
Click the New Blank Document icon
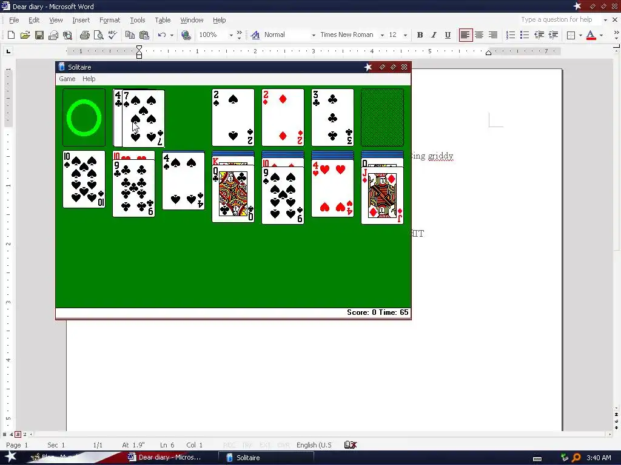11,35
